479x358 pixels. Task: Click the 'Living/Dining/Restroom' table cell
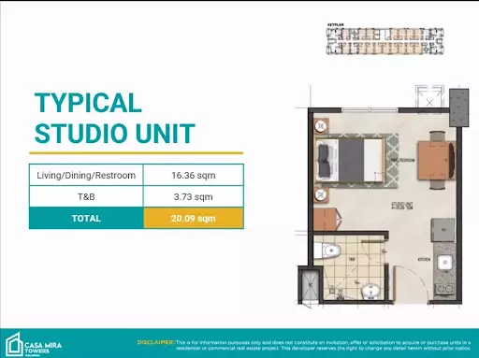coord(86,175)
